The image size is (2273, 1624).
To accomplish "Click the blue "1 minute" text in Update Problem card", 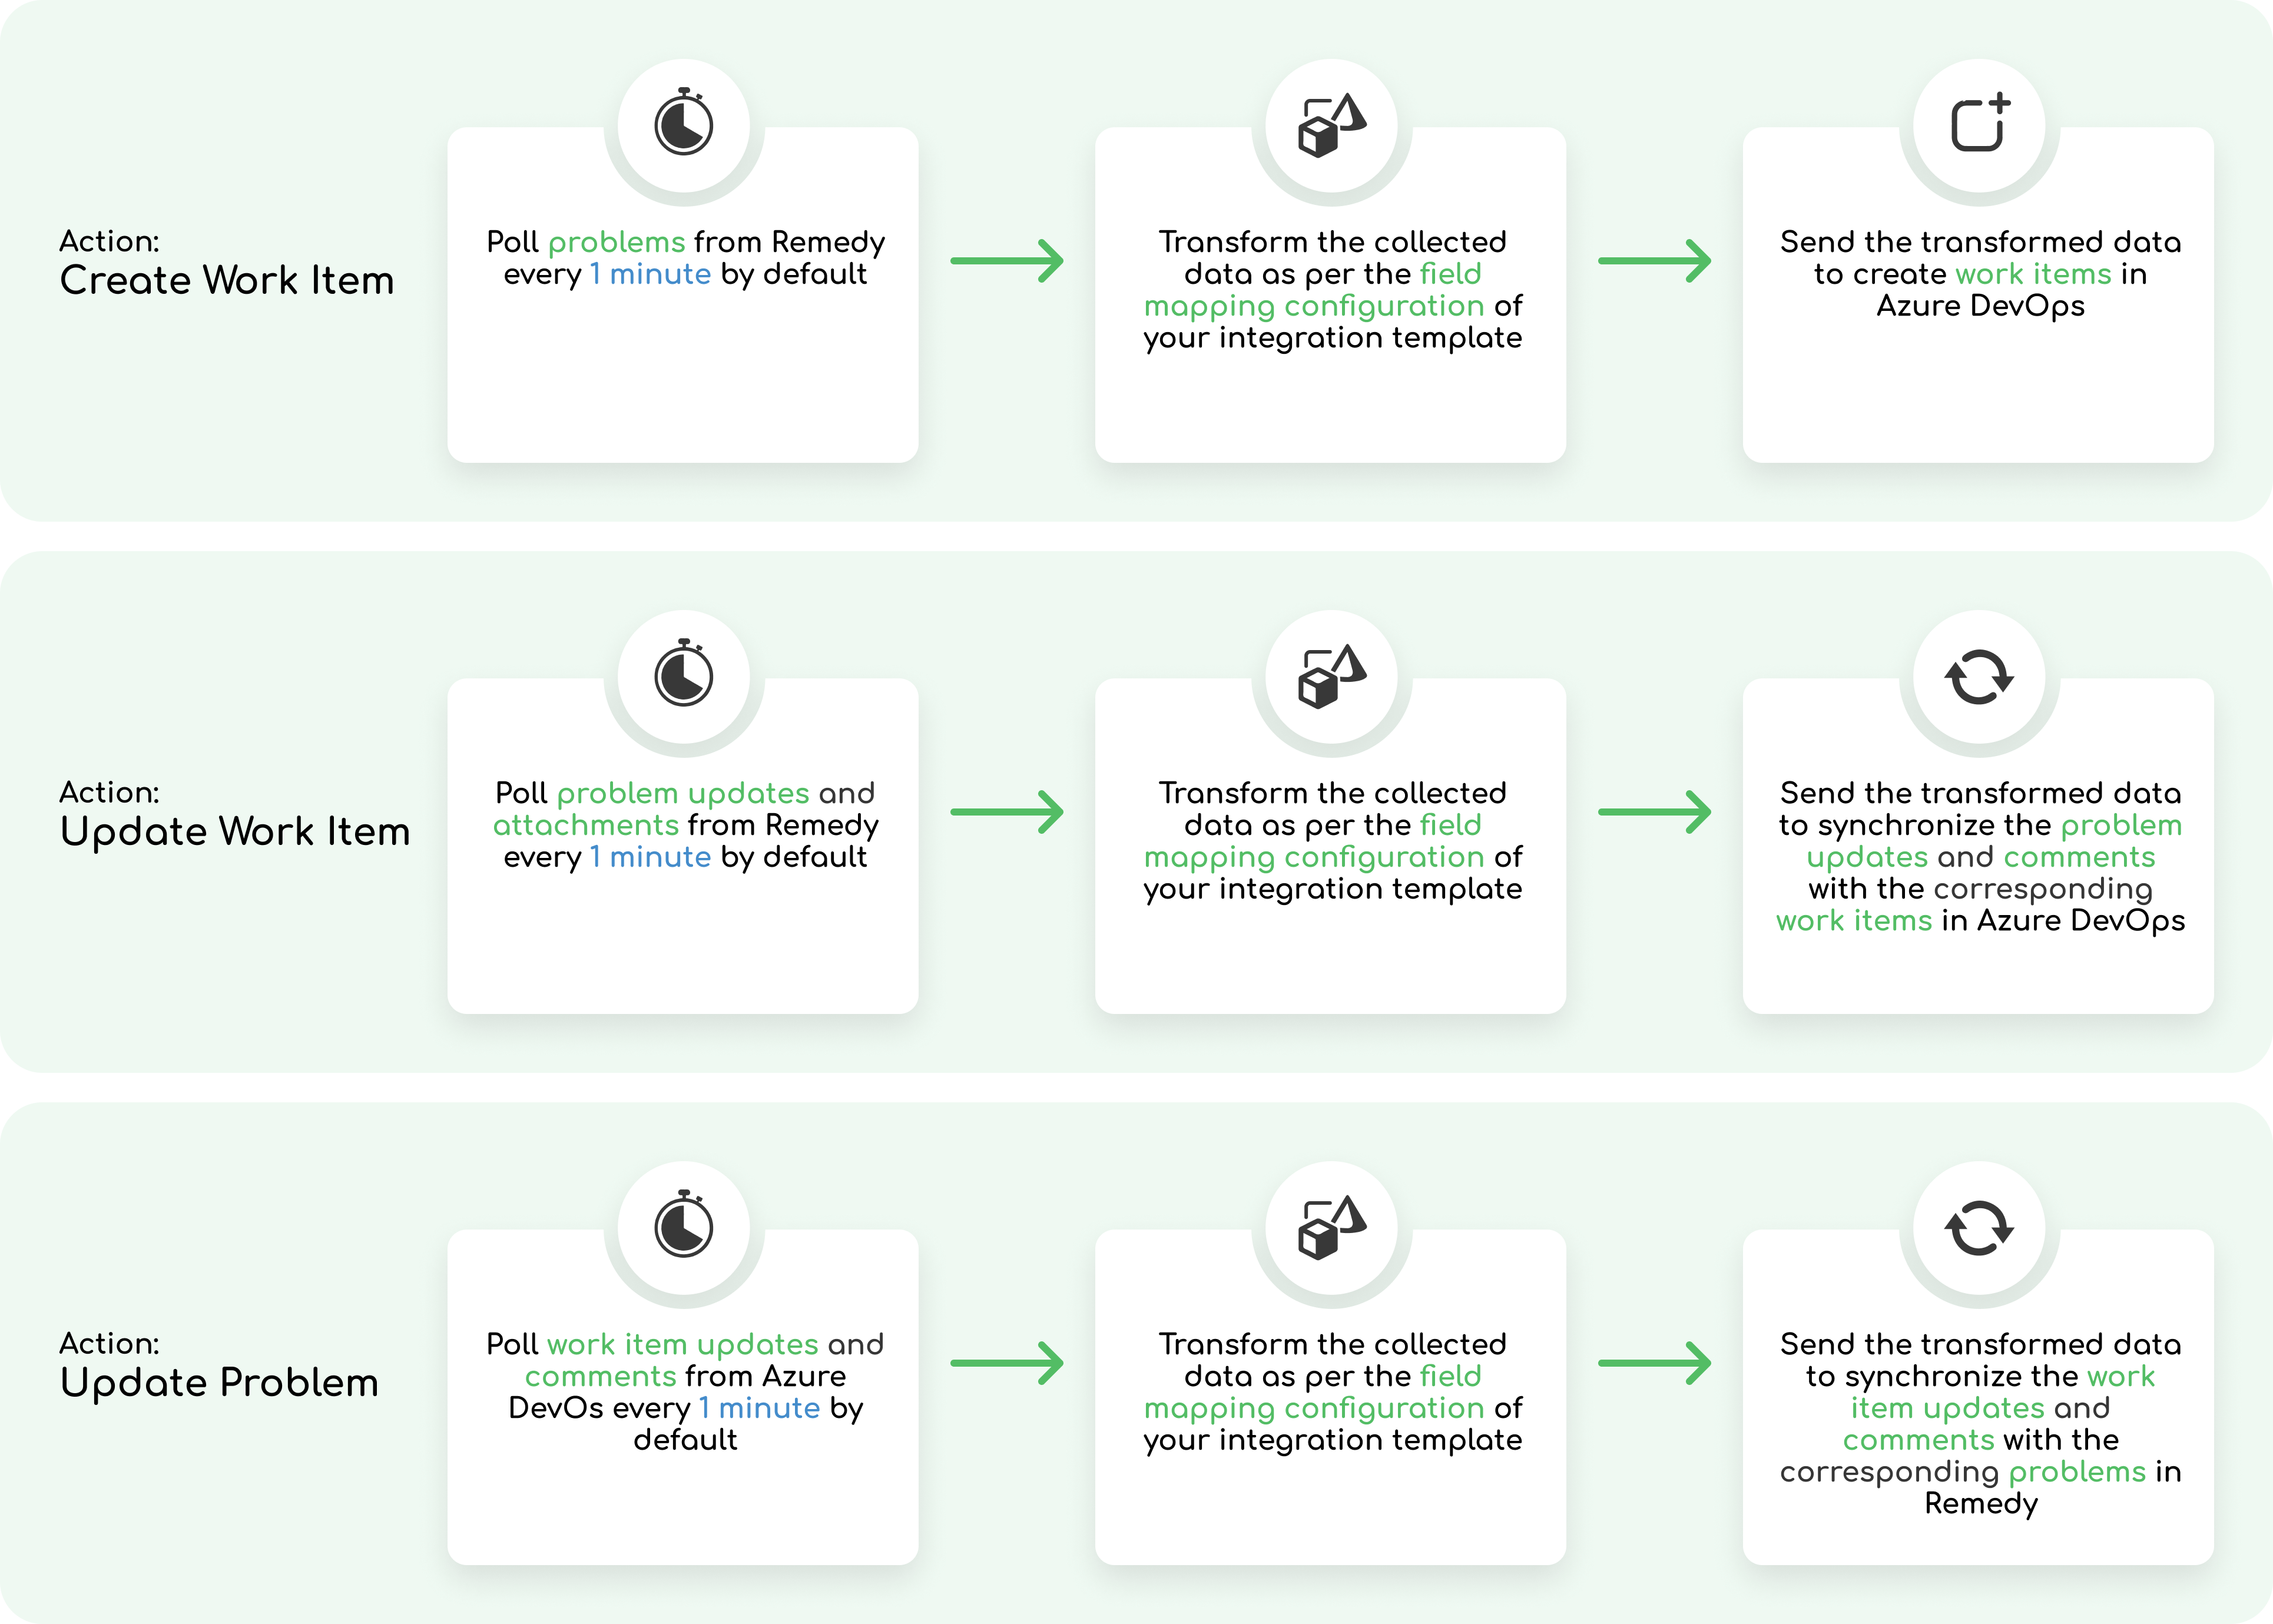I will (x=759, y=1408).
